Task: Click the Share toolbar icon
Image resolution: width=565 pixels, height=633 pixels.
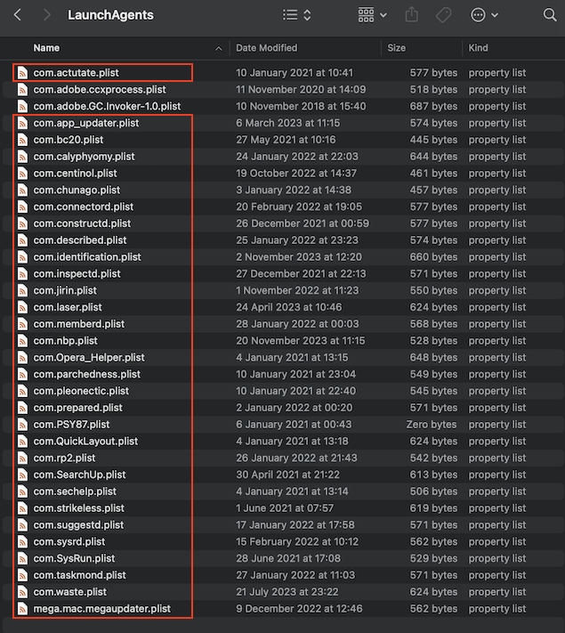Action: point(412,15)
